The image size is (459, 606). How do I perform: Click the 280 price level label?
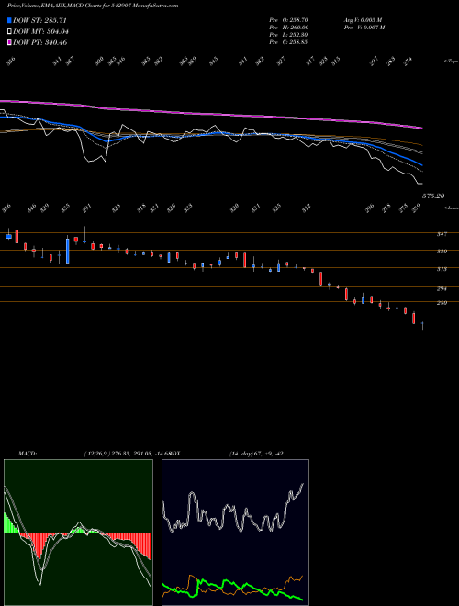pos(442,303)
